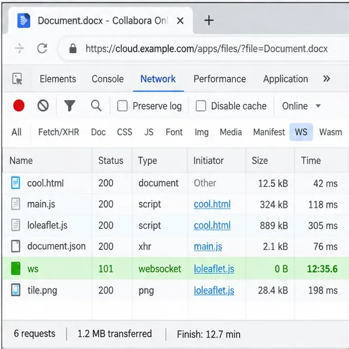Select the tile.png request name
349x349 pixels.
[x=42, y=291]
